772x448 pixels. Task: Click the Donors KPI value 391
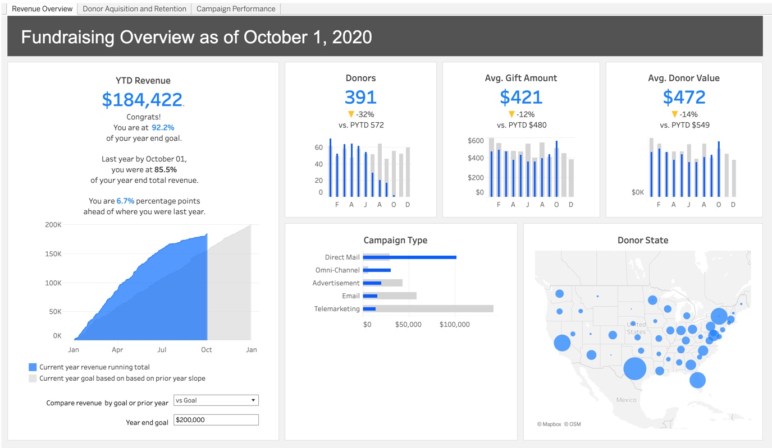[360, 97]
